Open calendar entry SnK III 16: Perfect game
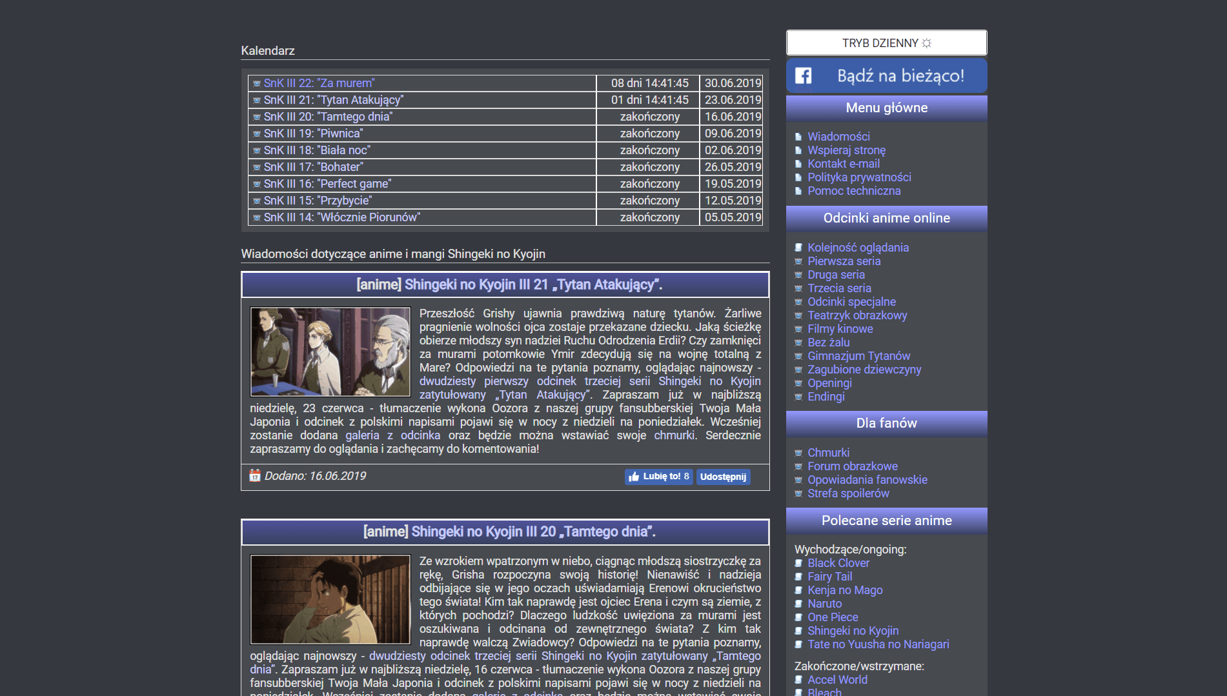The width and height of the screenshot is (1227, 696). tap(327, 184)
